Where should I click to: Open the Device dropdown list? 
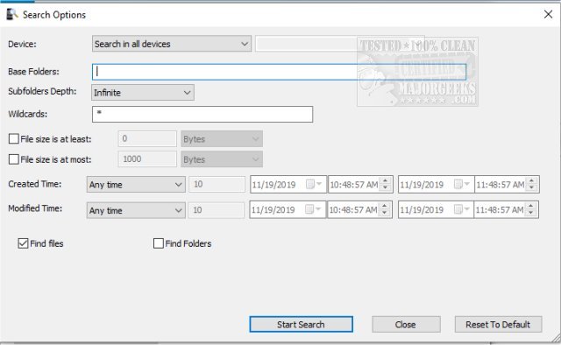[x=172, y=44]
